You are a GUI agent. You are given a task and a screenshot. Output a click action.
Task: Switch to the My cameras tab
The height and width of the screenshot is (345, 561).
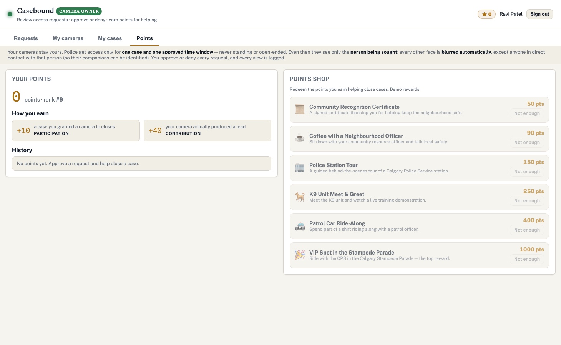(68, 38)
